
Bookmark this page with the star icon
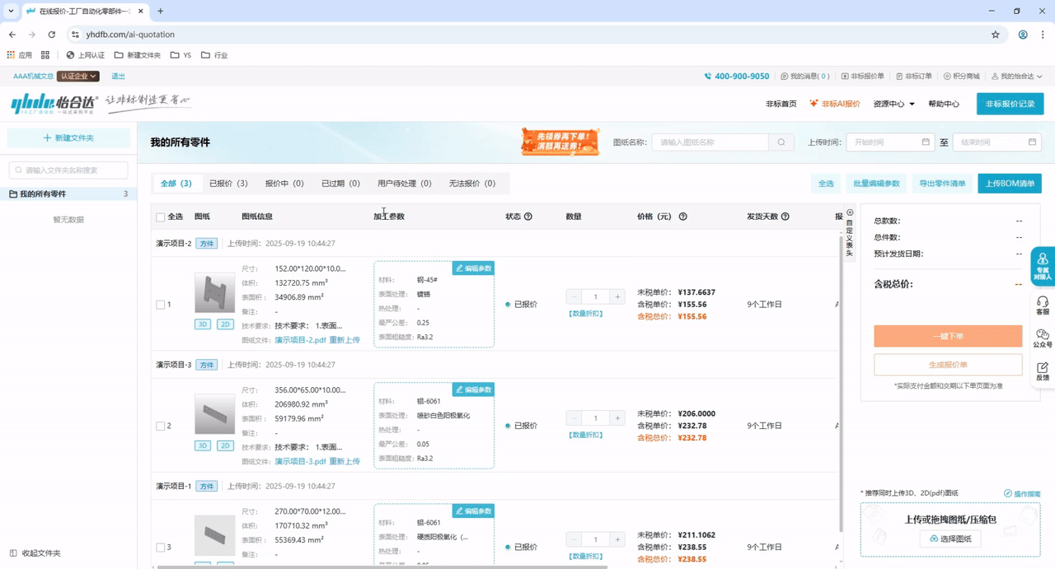tap(995, 35)
